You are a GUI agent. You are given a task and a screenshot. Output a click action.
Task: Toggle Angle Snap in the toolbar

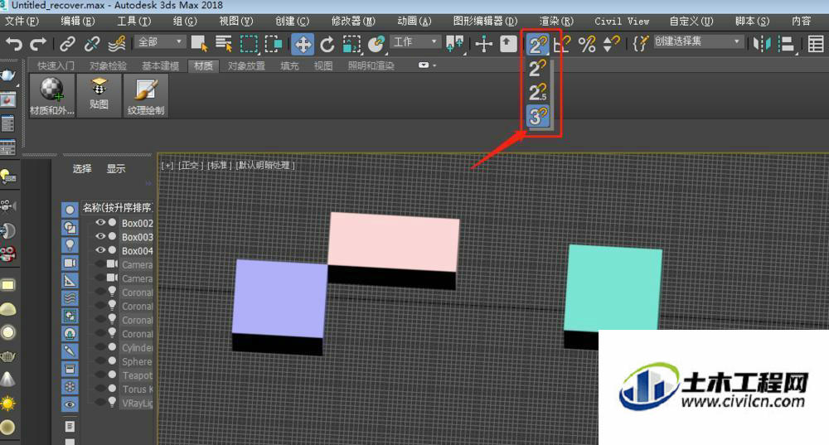click(x=562, y=43)
